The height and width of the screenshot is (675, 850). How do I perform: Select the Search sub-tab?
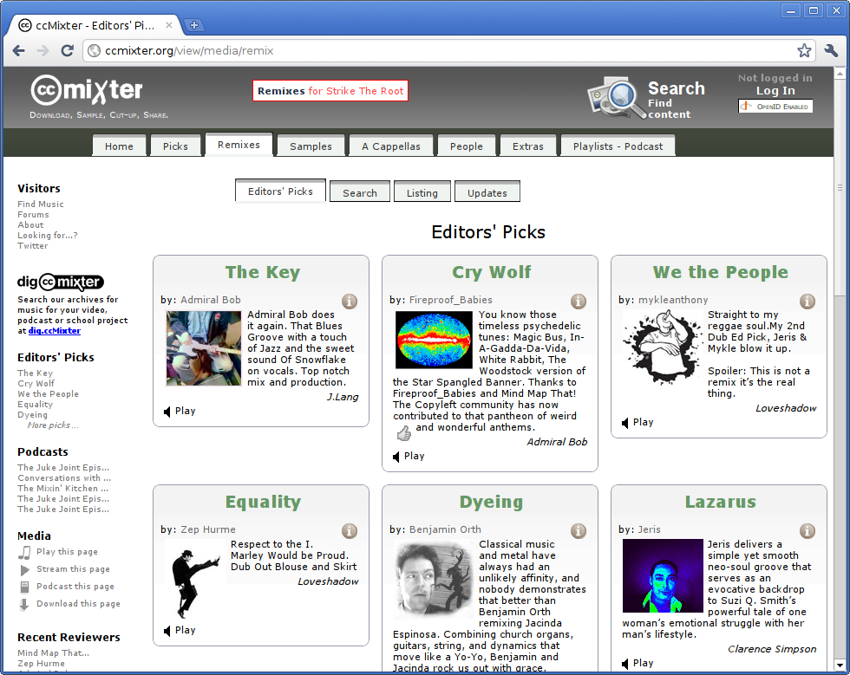coord(359,192)
